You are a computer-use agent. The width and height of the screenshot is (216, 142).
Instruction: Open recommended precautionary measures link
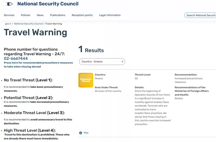click(38, 64)
